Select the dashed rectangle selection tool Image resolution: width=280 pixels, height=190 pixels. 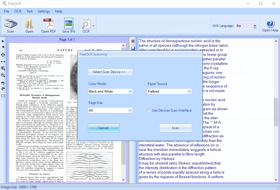click(3, 96)
